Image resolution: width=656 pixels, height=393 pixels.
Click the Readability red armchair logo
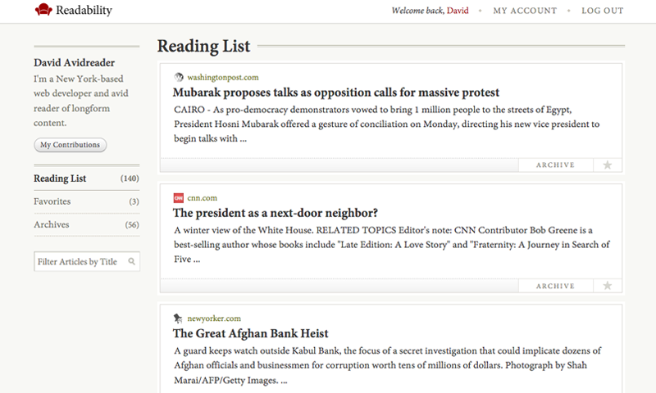click(x=43, y=10)
